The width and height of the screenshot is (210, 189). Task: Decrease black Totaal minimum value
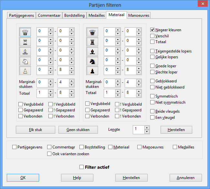coord(118,95)
